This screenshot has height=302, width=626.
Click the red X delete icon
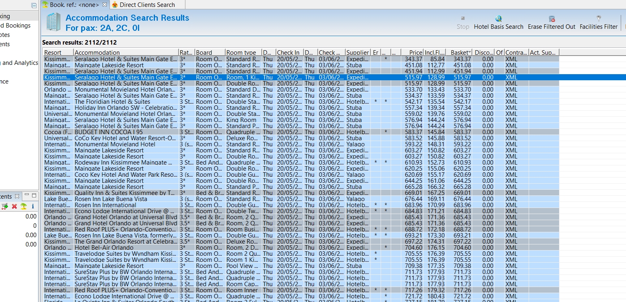(15, 206)
